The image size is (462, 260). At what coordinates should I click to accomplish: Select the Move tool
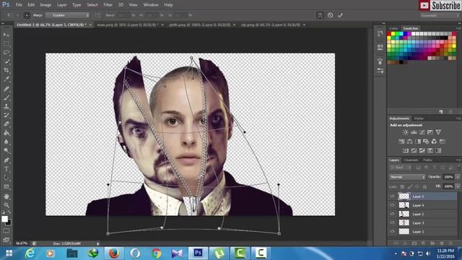pyautogui.click(x=6, y=35)
